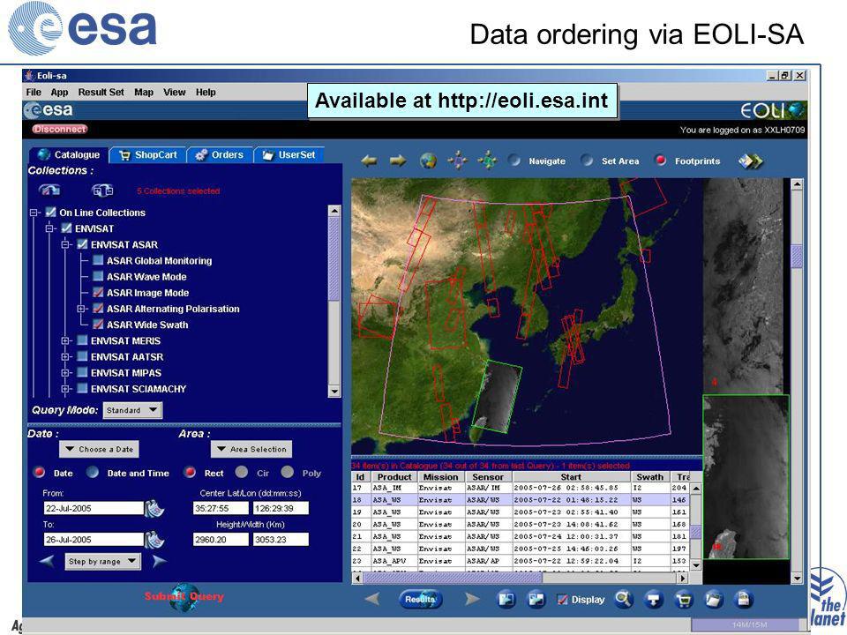847x635 pixels.
Task: Go to next results page arrow
Action: click(x=471, y=598)
